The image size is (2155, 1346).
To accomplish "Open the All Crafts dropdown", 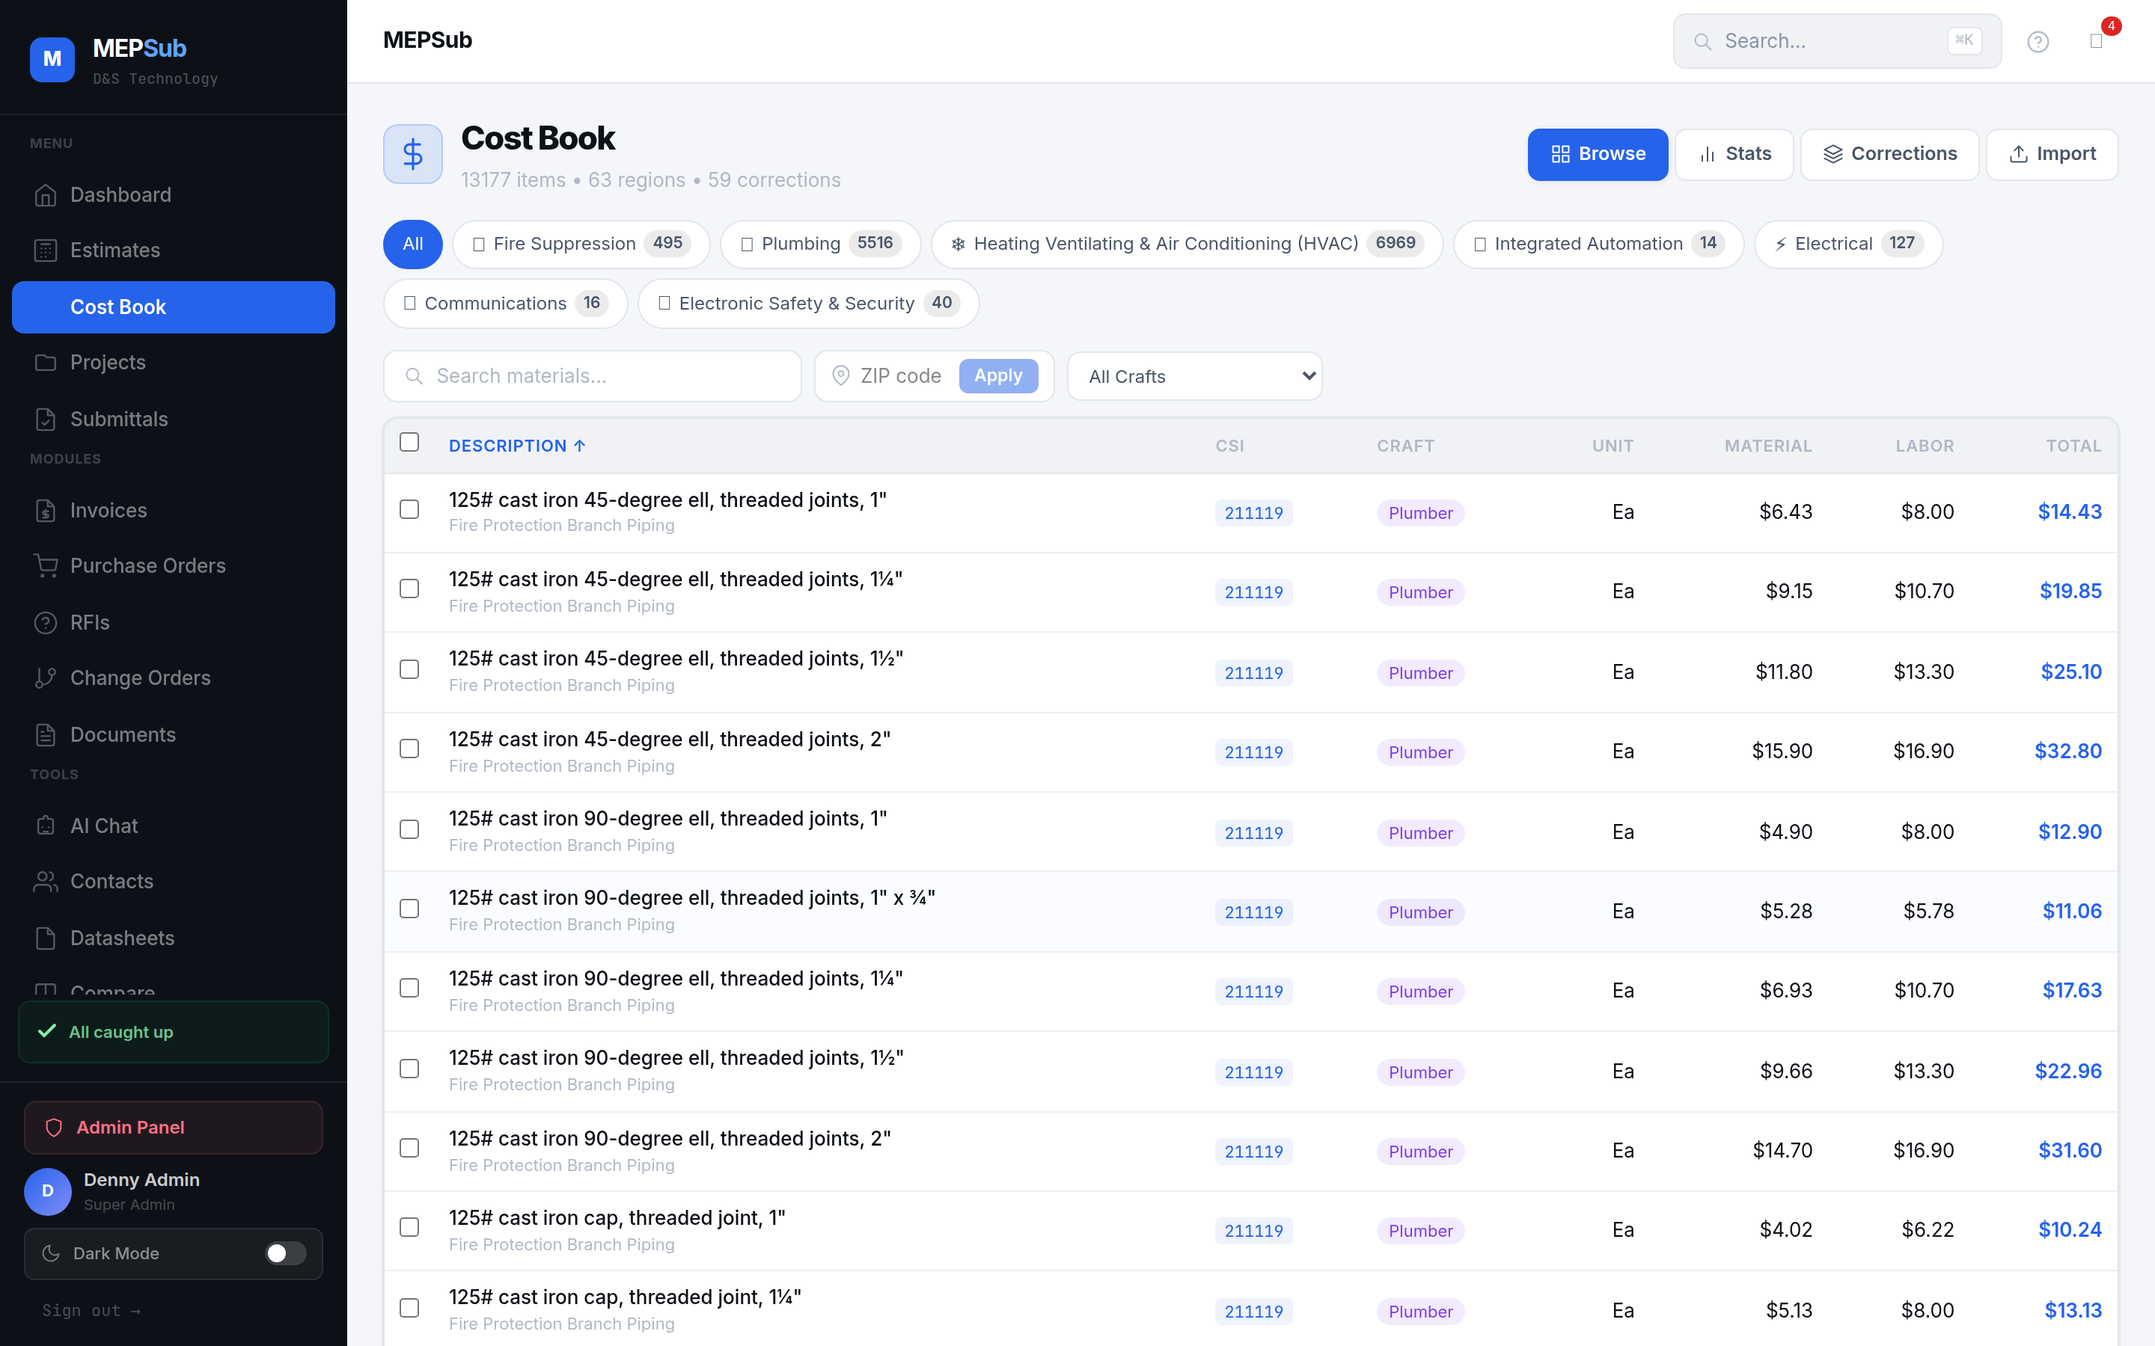I will pos(1194,377).
